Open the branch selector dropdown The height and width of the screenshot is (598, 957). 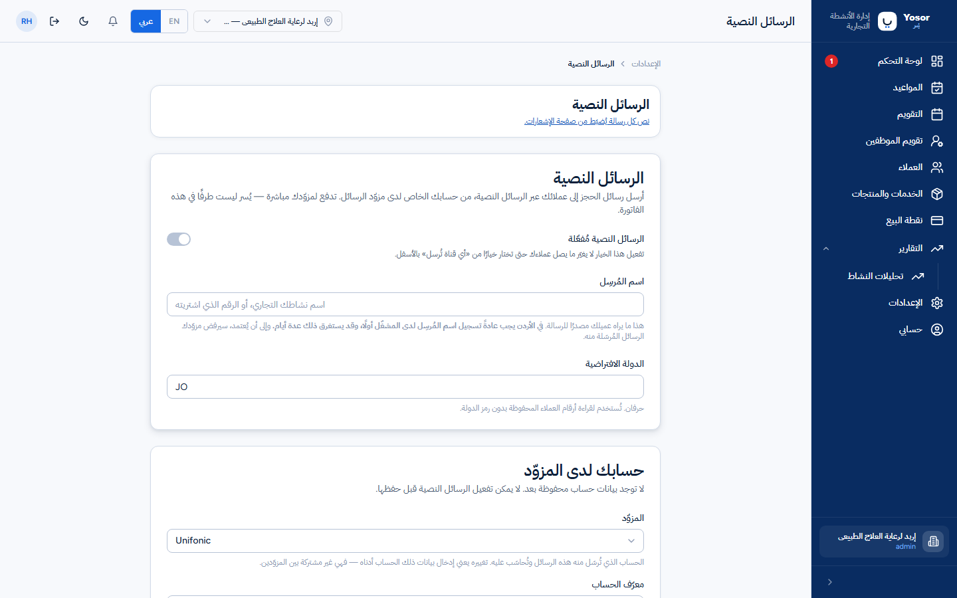(268, 21)
